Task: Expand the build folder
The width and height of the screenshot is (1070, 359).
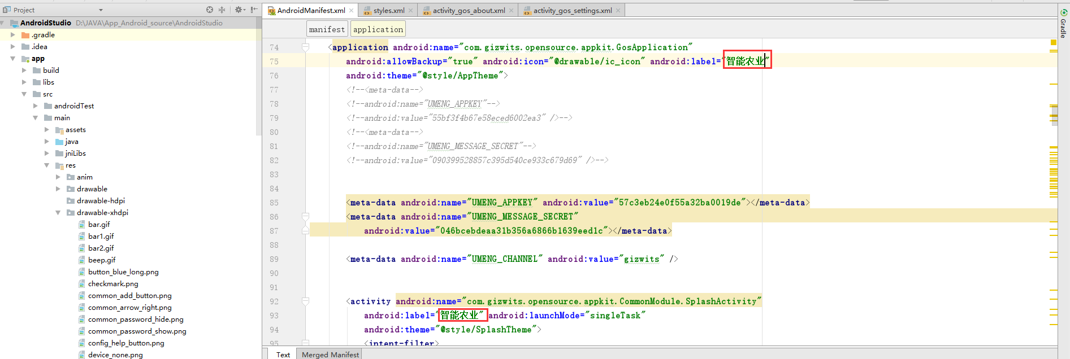Action: pos(24,71)
